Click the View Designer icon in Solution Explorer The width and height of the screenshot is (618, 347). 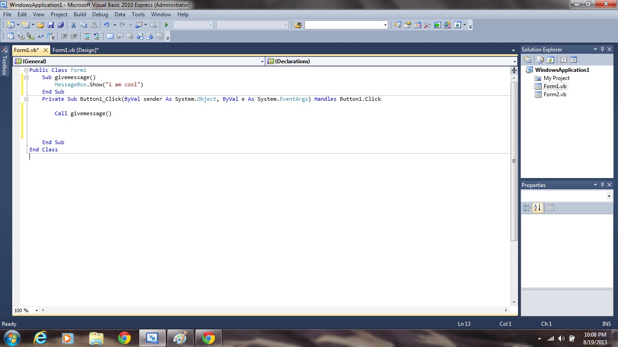(x=573, y=59)
